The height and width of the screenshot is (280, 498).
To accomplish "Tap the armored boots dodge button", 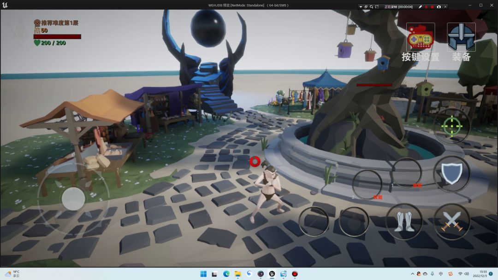I will coord(404,222).
